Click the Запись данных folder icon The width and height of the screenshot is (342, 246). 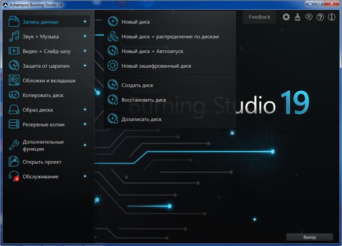[x=14, y=21]
